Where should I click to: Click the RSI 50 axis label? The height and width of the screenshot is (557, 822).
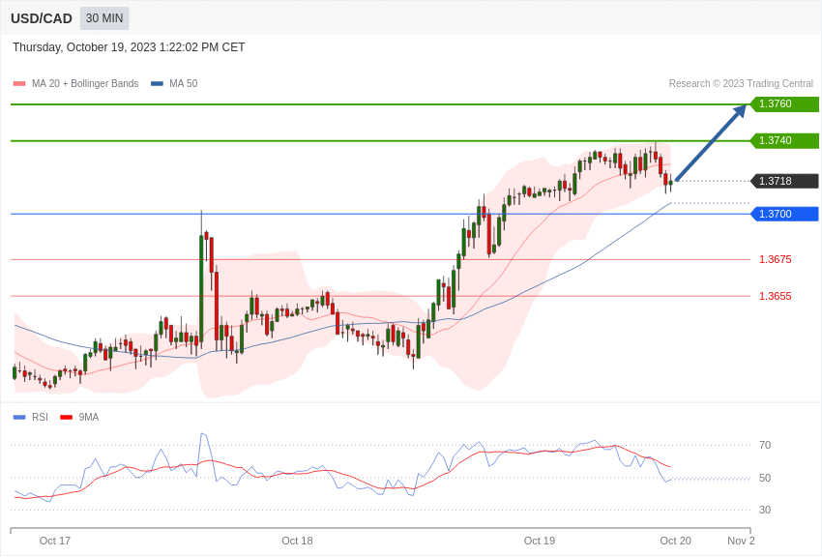765,478
